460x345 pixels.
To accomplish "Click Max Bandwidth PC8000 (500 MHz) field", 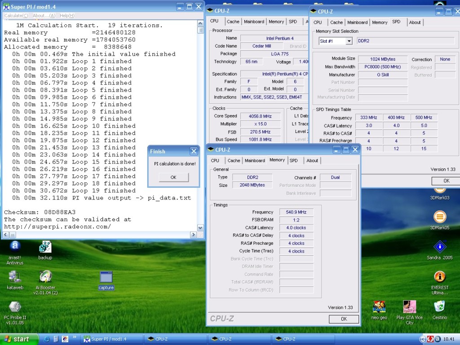I will tap(383, 67).
